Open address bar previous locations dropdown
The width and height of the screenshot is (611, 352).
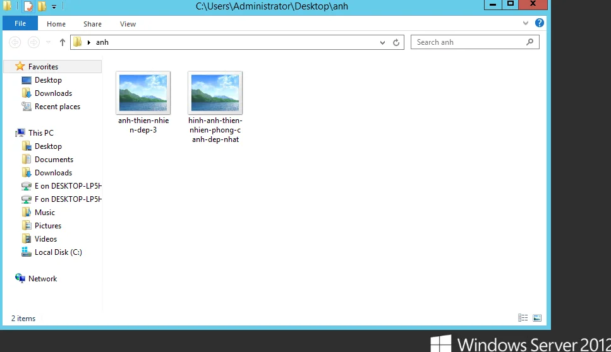coord(383,43)
